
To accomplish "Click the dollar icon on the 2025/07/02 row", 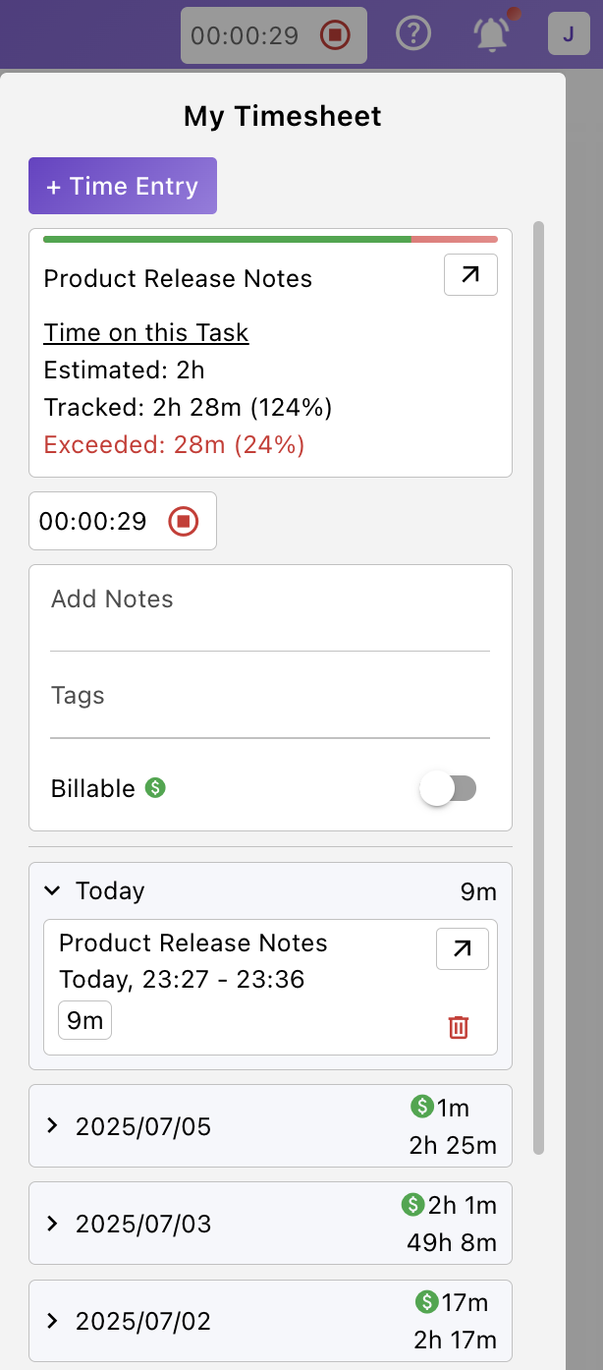I will point(426,1302).
